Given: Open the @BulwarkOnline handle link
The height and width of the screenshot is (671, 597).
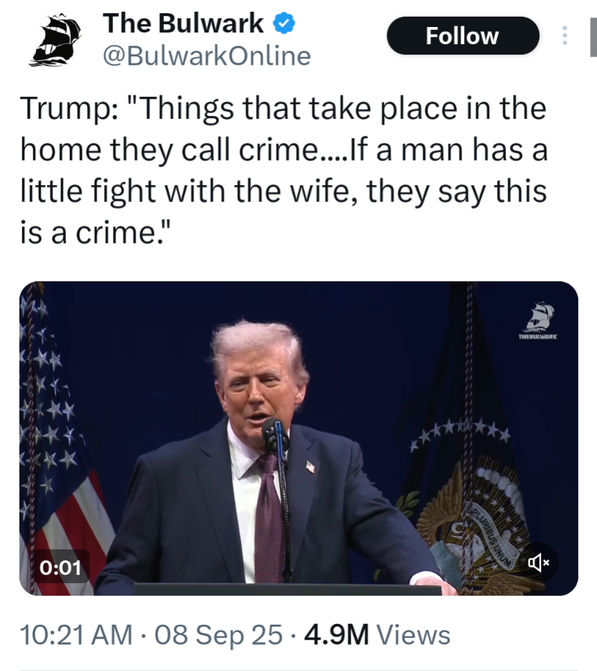Looking at the screenshot, I should tap(207, 56).
